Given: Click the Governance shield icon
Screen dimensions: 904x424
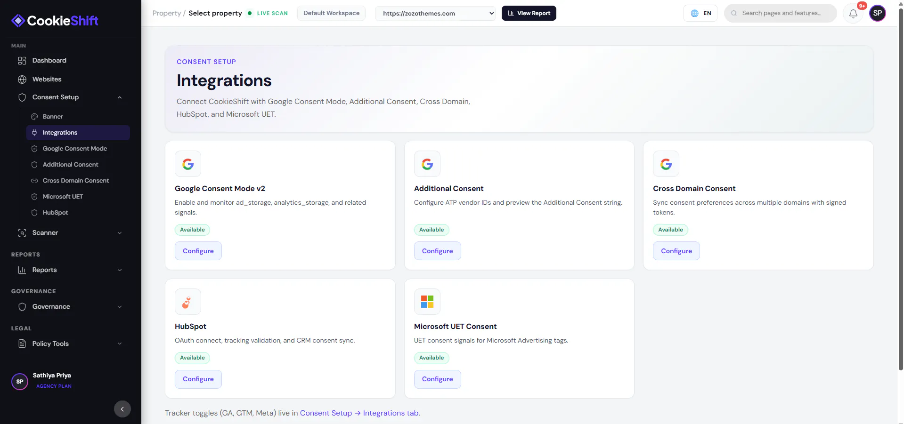Looking at the screenshot, I should pos(22,307).
